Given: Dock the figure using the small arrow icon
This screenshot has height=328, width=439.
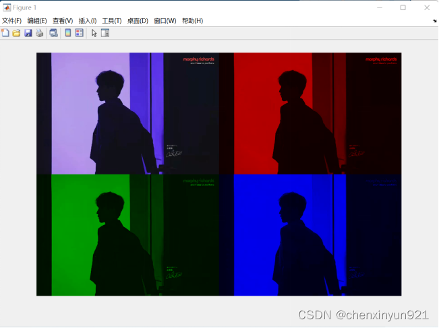Looking at the screenshot, I should 435,21.
